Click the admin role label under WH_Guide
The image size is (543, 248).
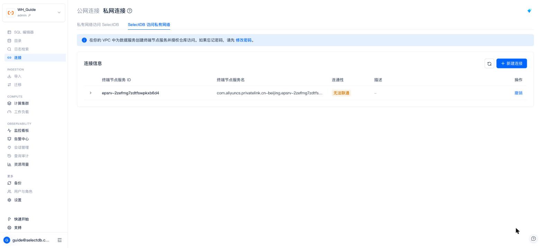22,15
